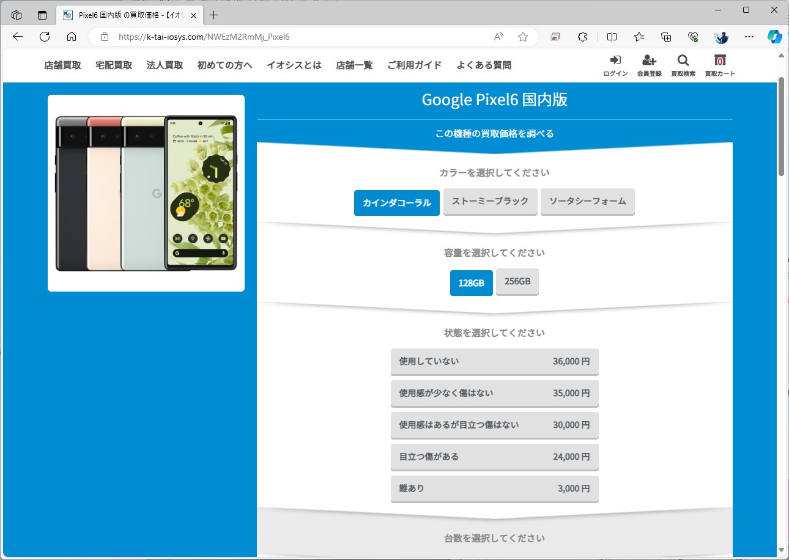Open the Edge settings ellipsis menu

coord(749,37)
